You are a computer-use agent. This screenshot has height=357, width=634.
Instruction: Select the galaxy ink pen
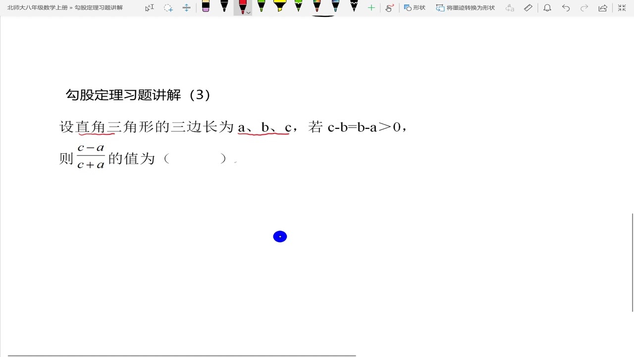335,7
